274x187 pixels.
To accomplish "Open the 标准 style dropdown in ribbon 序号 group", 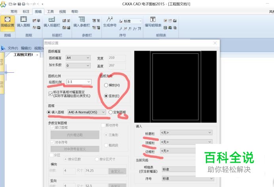I will [133, 21].
